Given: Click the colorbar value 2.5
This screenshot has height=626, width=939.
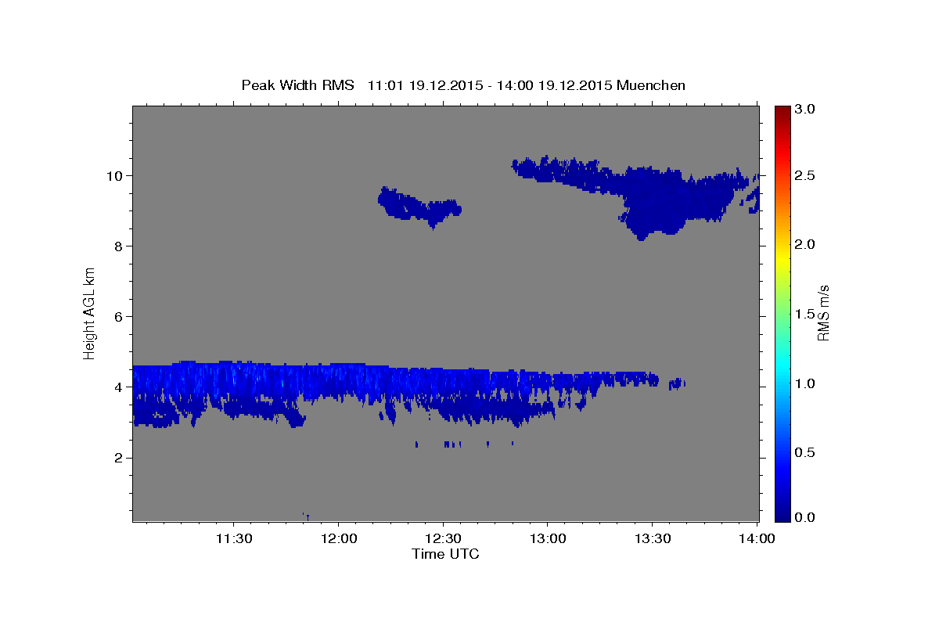Looking at the screenshot, I should tap(806, 175).
